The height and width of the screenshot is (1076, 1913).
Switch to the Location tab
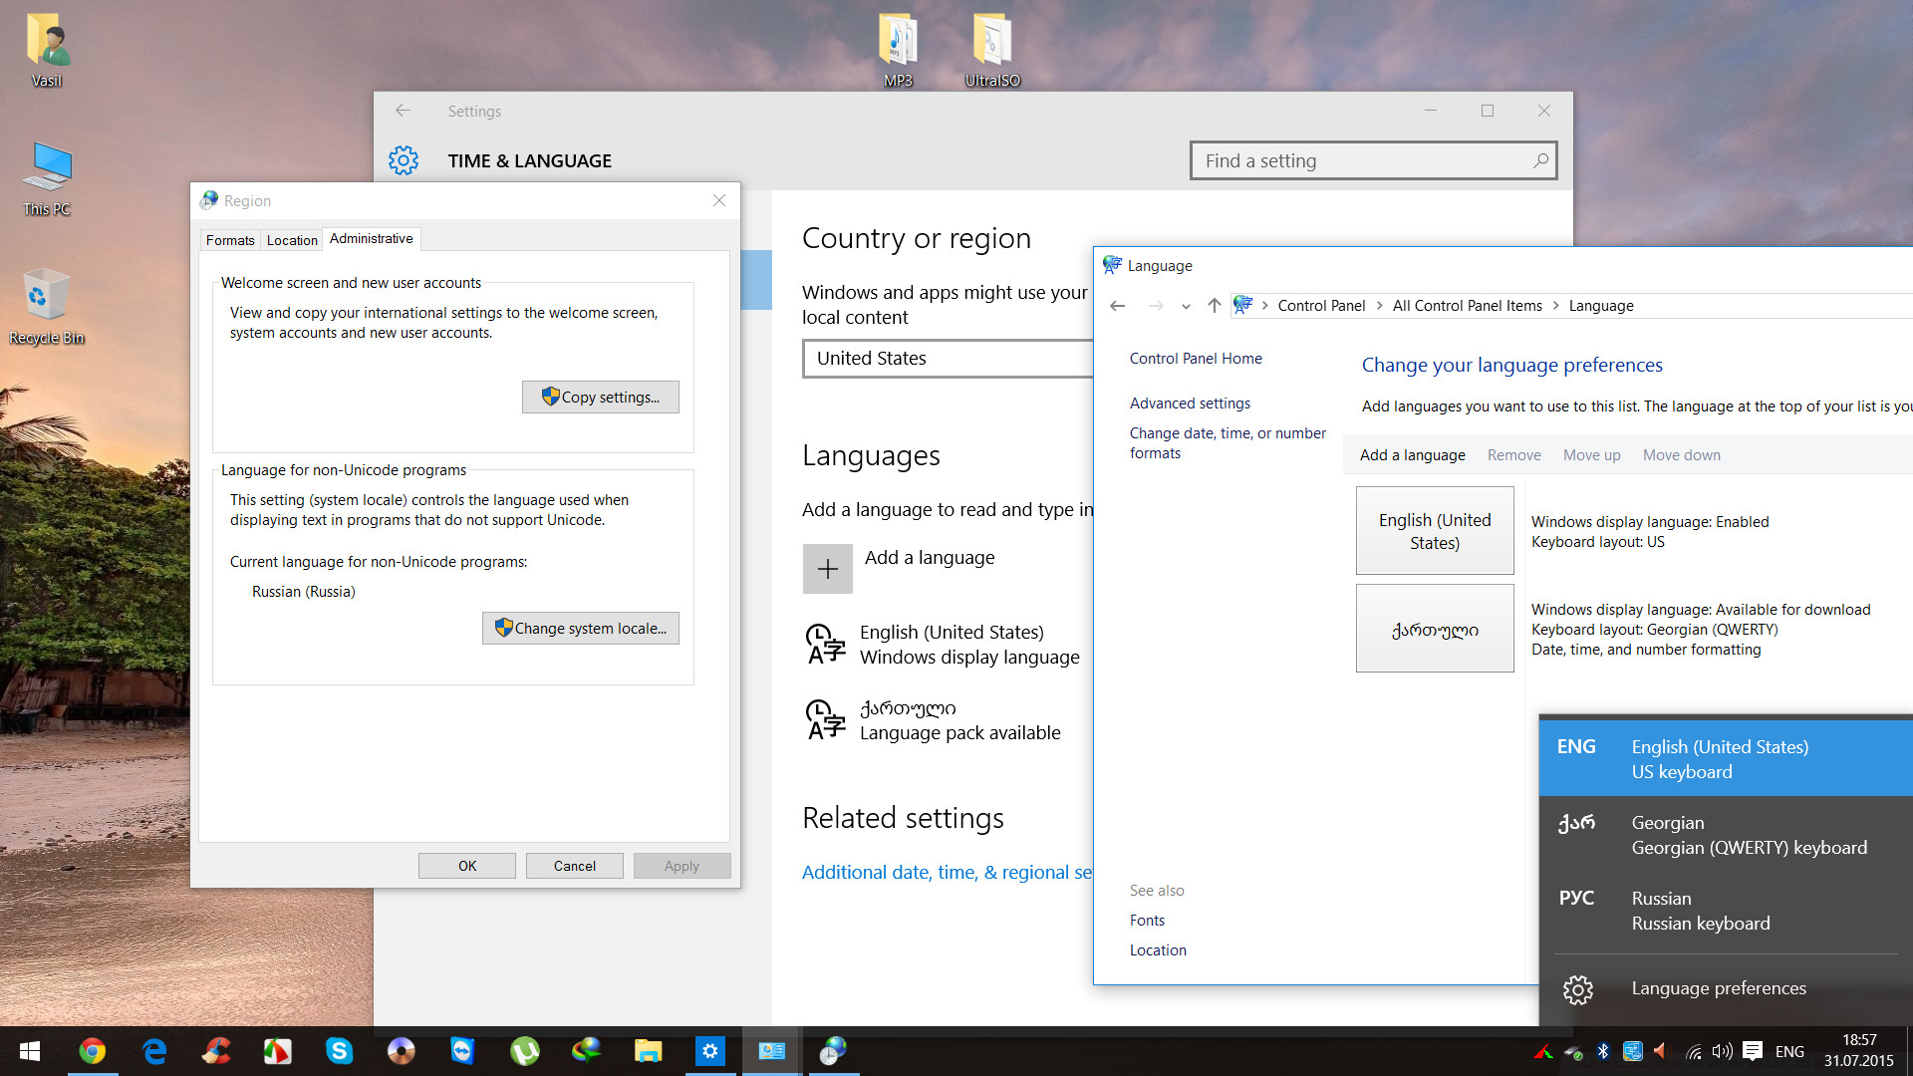(x=292, y=240)
